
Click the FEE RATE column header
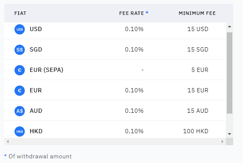(132, 13)
